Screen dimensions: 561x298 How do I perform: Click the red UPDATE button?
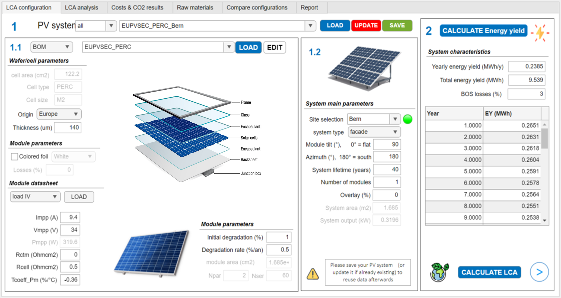pos(366,25)
